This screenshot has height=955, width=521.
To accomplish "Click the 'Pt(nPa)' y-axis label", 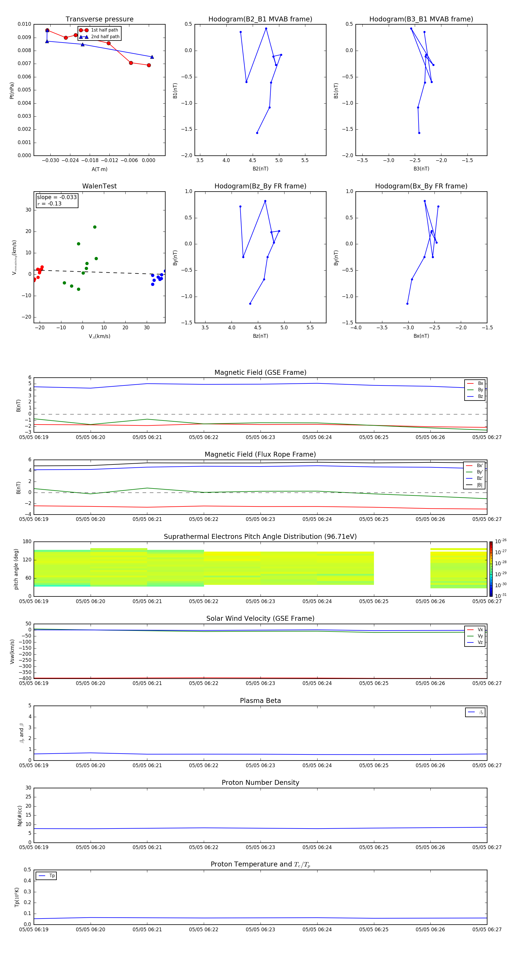I will click(x=12, y=91).
